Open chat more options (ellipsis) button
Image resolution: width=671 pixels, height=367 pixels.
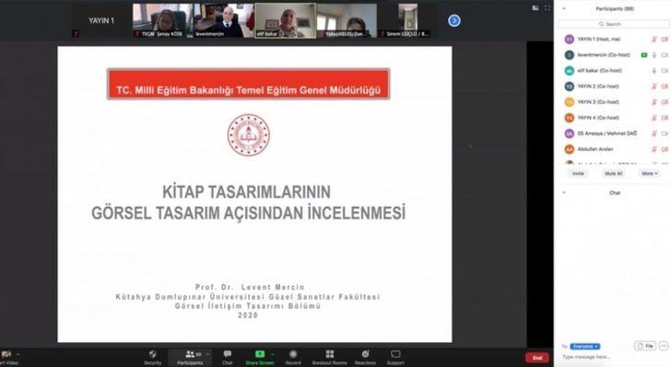[664, 346]
